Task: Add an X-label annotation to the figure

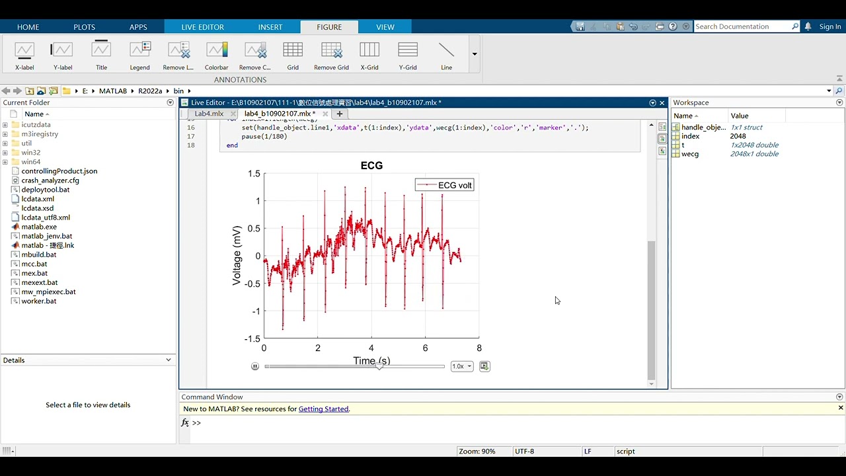Action: click(x=24, y=56)
